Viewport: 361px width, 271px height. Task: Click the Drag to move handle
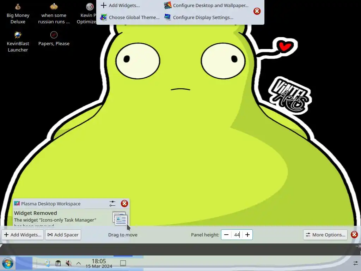[x=123, y=235]
